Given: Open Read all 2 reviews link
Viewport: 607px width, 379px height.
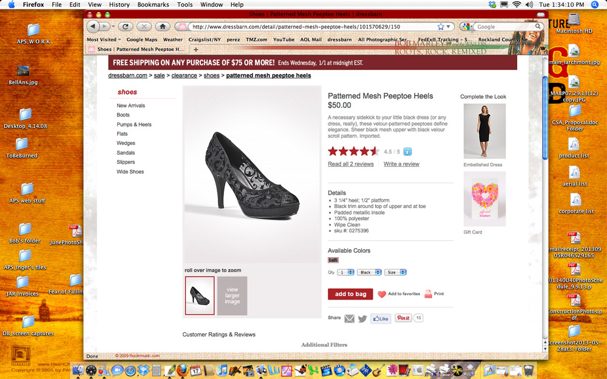Looking at the screenshot, I should point(351,164).
